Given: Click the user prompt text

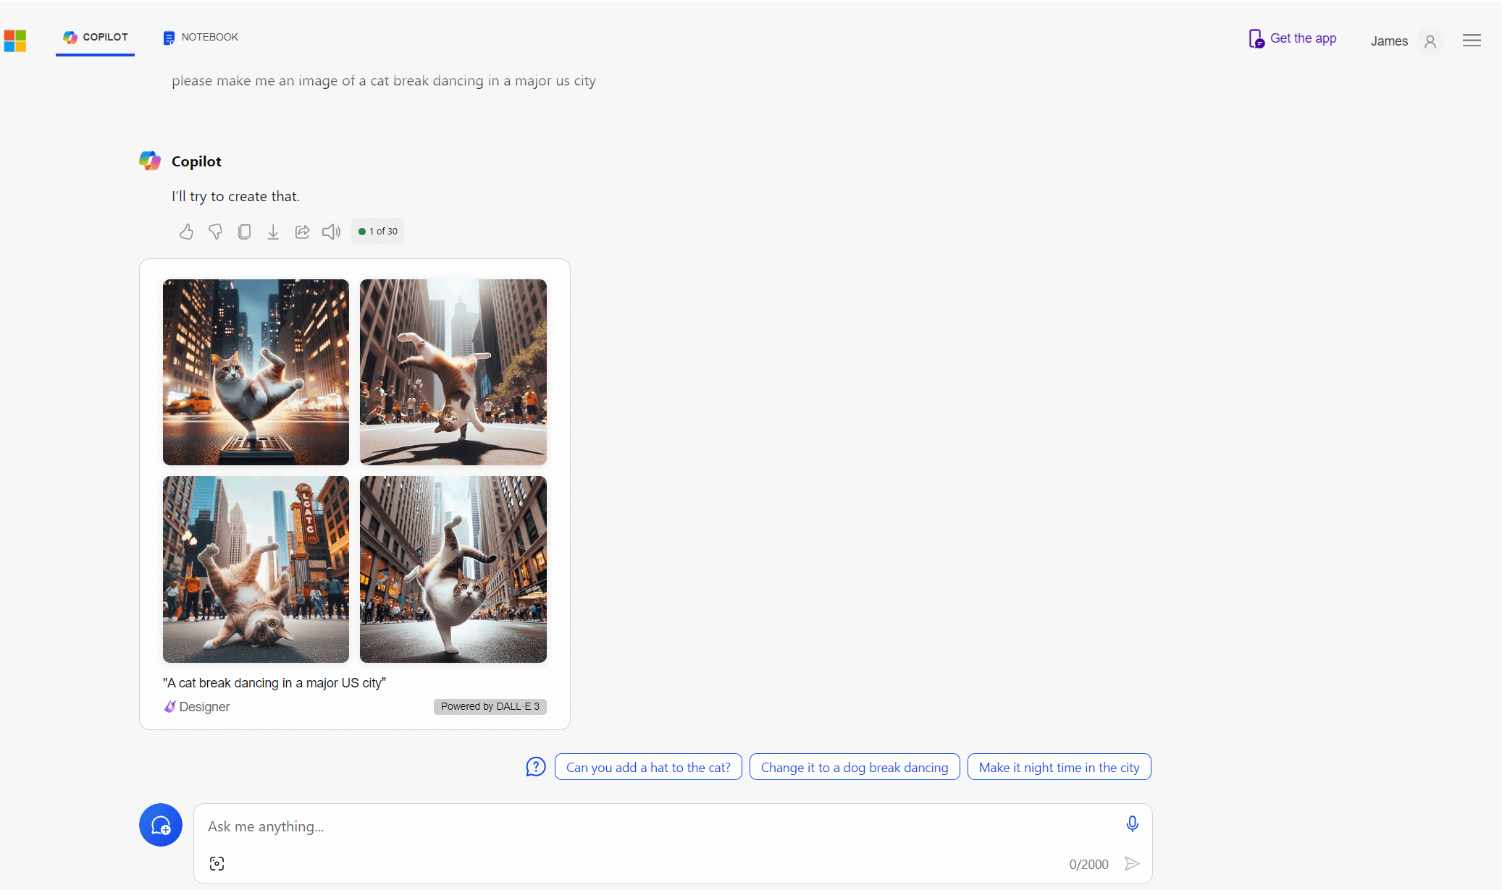Looking at the screenshot, I should [384, 81].
